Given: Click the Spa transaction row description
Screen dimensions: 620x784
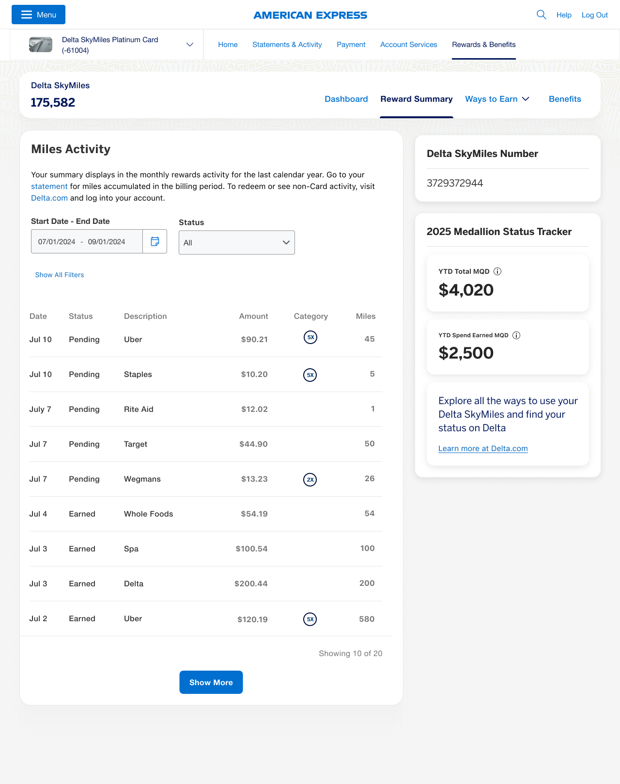Looking at the screenshot, I should coord(131,549).
